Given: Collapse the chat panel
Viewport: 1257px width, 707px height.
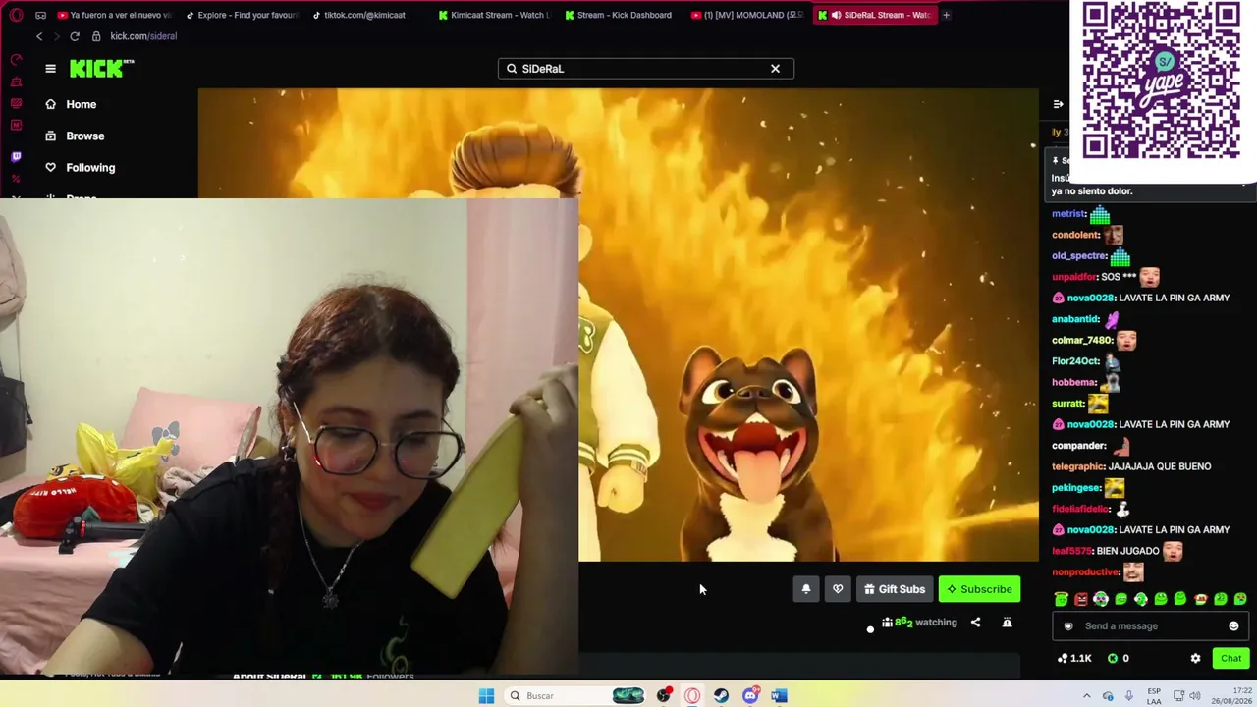Looking at the screenshot, I should coord(1058,104).
